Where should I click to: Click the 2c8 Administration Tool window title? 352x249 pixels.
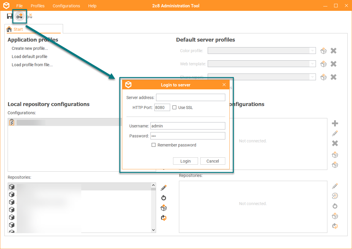click(x=176, y=6)
